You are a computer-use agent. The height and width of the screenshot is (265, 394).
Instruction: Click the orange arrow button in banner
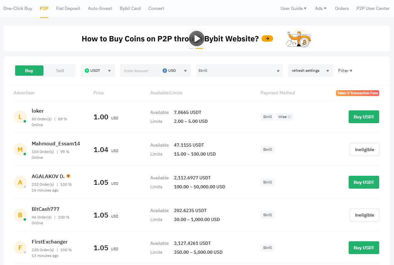click(267, 38)
